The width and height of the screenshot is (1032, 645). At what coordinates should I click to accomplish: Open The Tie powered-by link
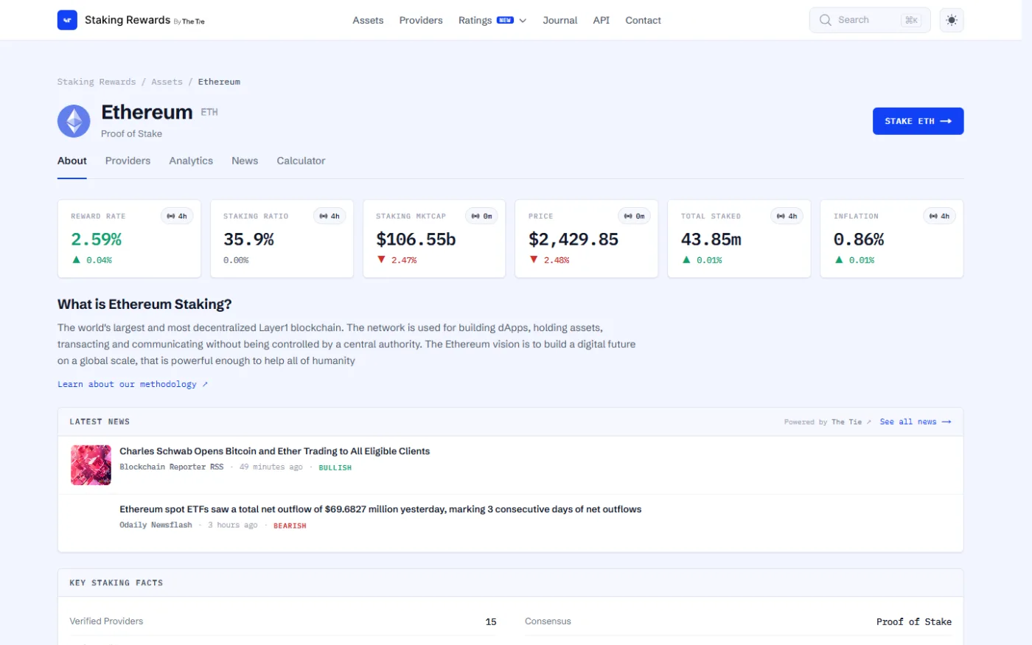pyautogui.click(x=851, y=422)
